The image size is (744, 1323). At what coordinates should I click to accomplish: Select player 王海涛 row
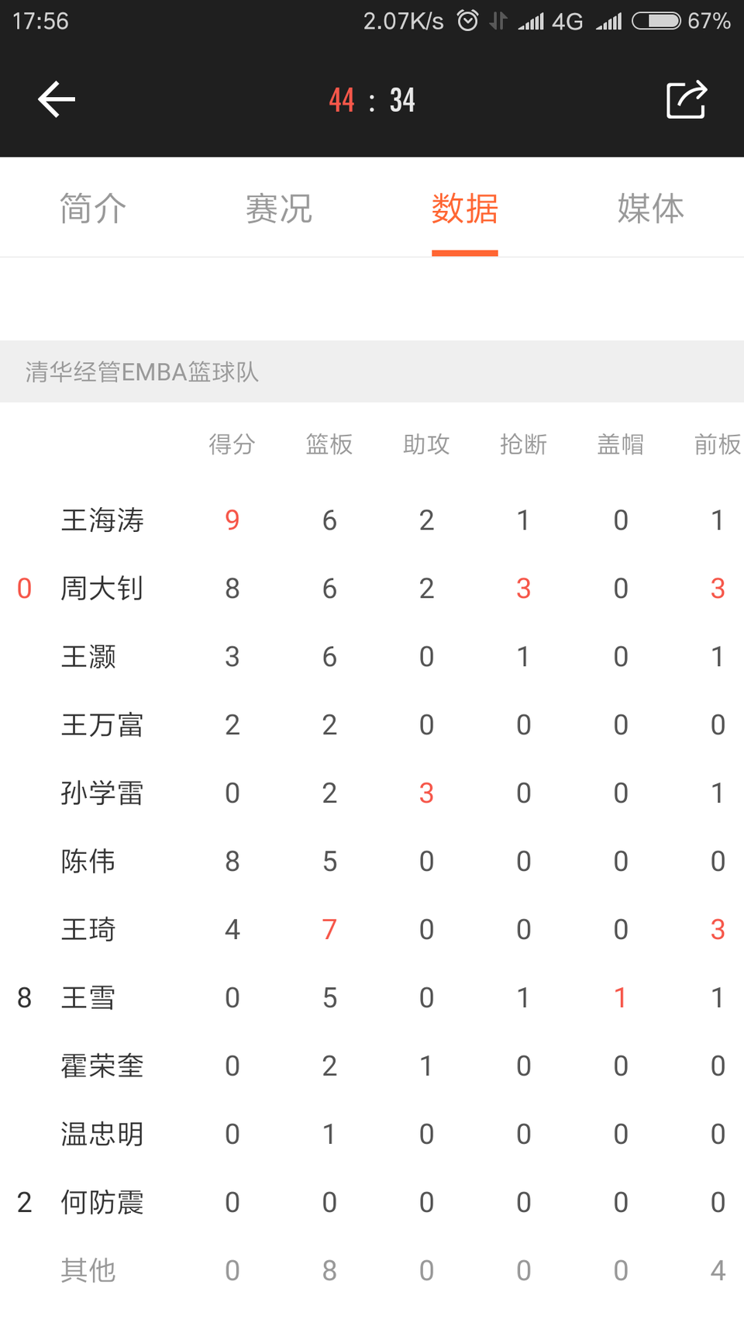[372, 520]
